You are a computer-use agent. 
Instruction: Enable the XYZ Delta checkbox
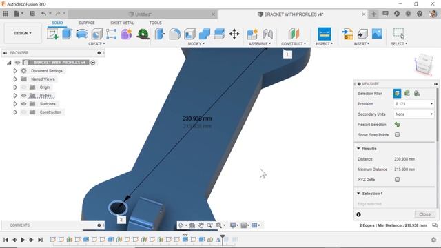point(397,179)
